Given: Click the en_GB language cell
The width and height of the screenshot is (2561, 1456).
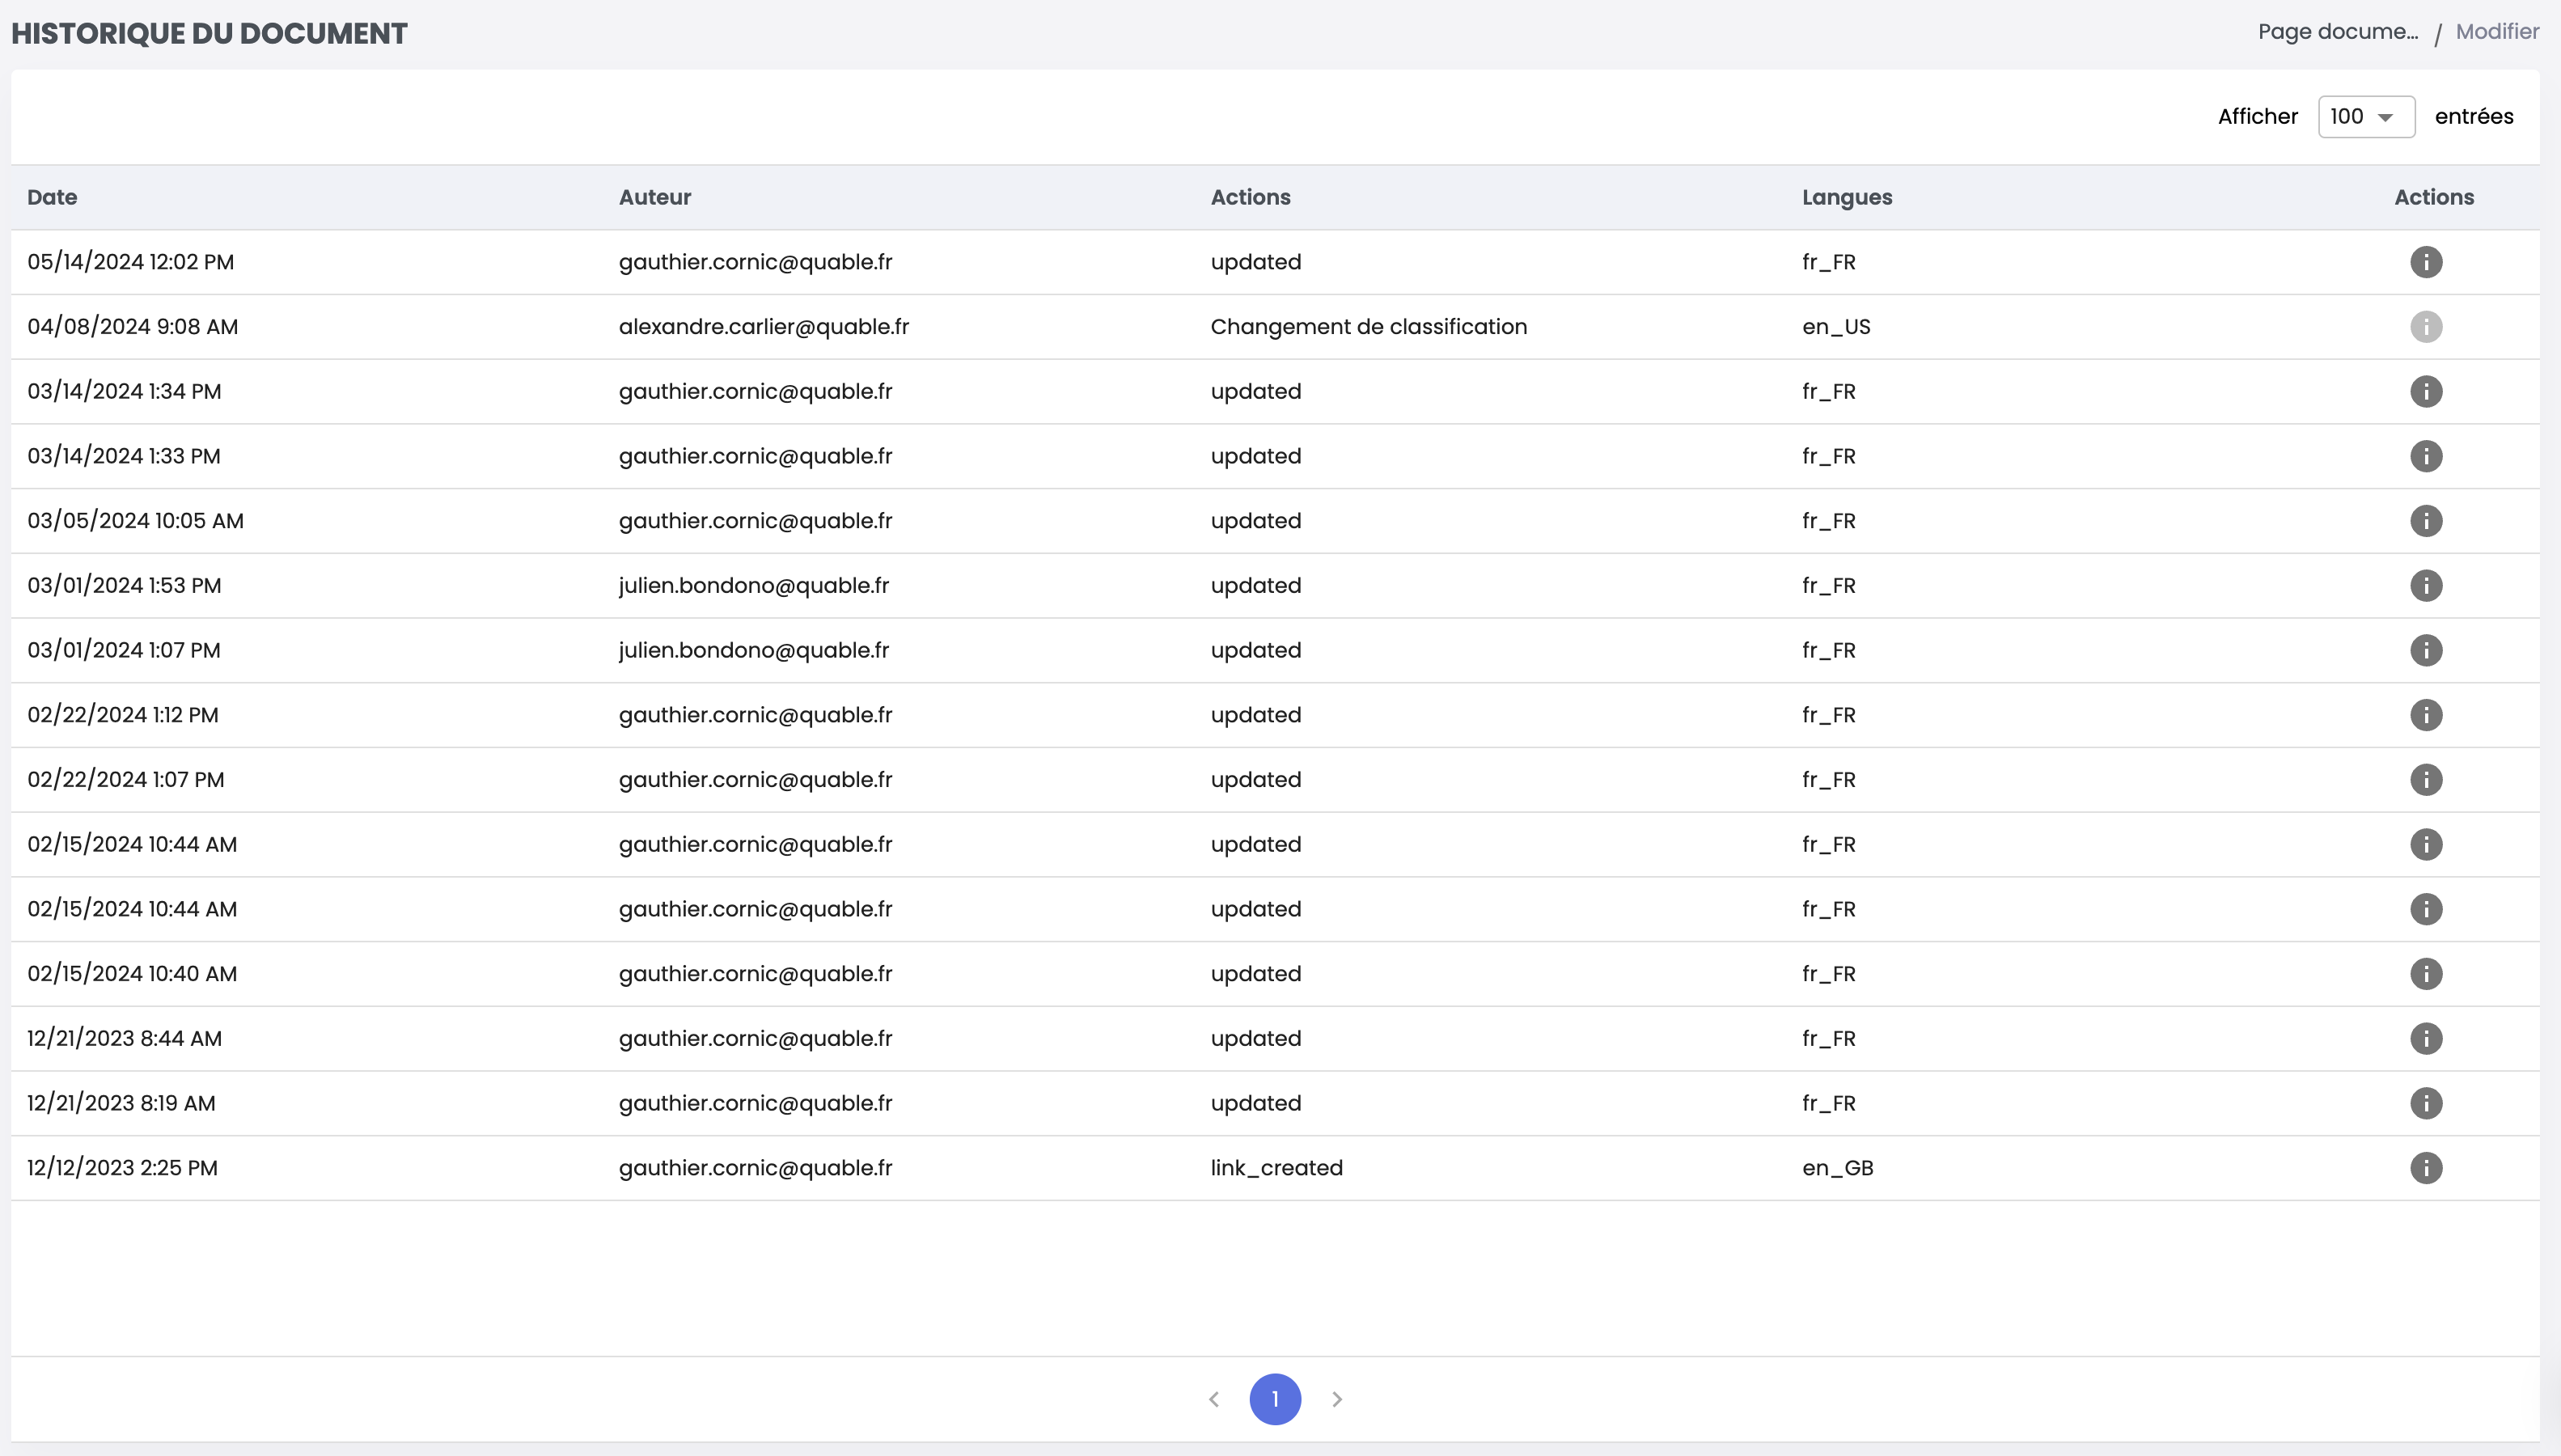Looking at the screenshot, I should point(1838,1168).
